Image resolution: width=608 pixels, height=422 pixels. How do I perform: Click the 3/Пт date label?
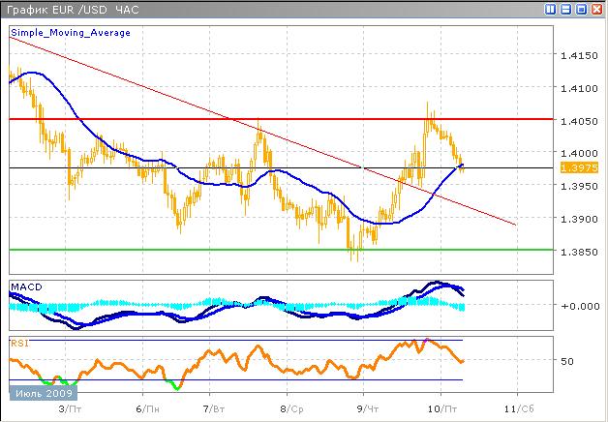coord(70,408)
